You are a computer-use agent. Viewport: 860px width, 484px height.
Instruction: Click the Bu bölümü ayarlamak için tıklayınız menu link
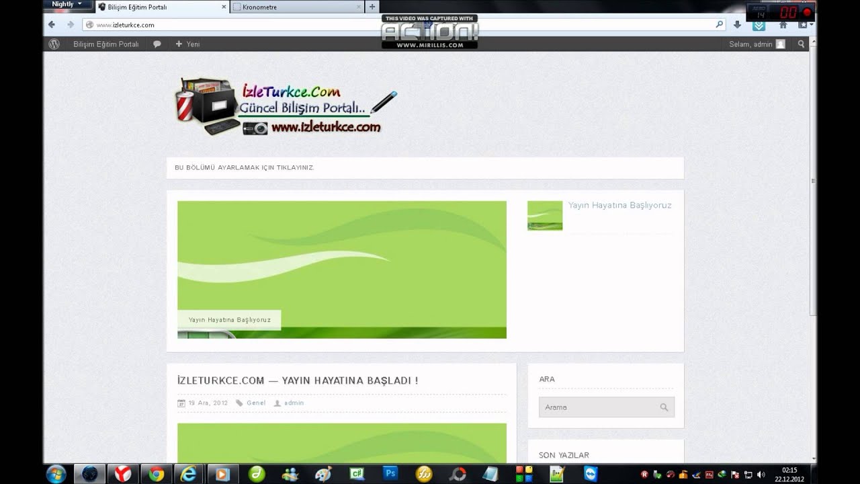click(x=244, y=167)
